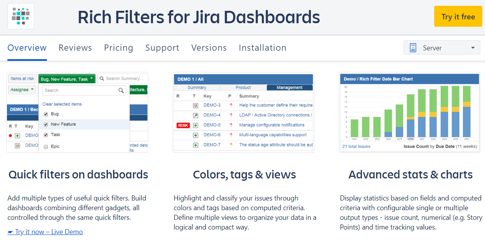Screen dimensions: 485x245
Task: Click the issue type icon beside DEMO-4
Action: pyautogui.click(x=196, y=115)
